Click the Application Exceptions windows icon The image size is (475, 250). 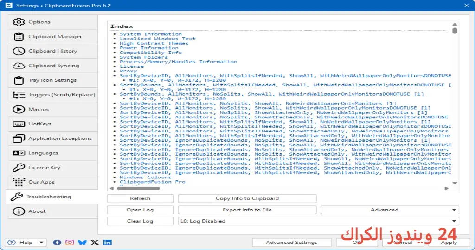point(19,138)
